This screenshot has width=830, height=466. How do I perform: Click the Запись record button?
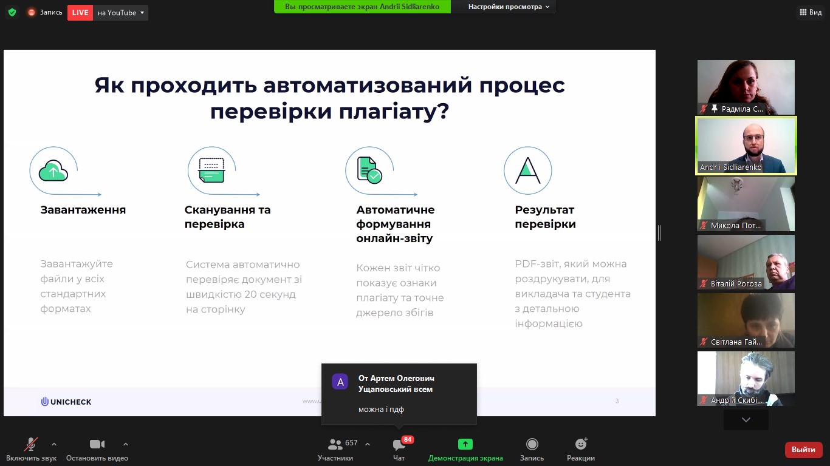coord(532,450)
